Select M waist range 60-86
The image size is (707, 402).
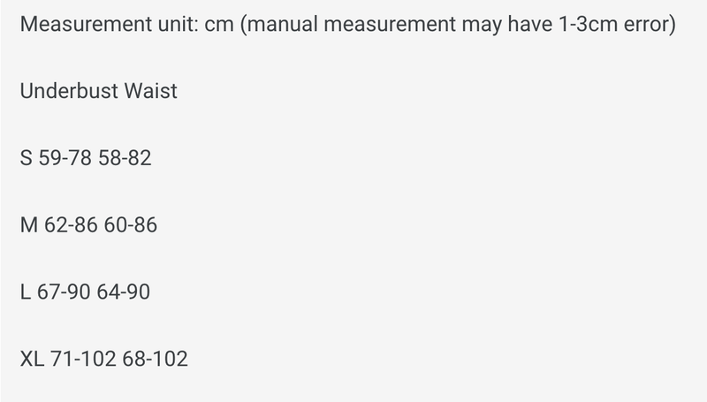coord(131,225)
